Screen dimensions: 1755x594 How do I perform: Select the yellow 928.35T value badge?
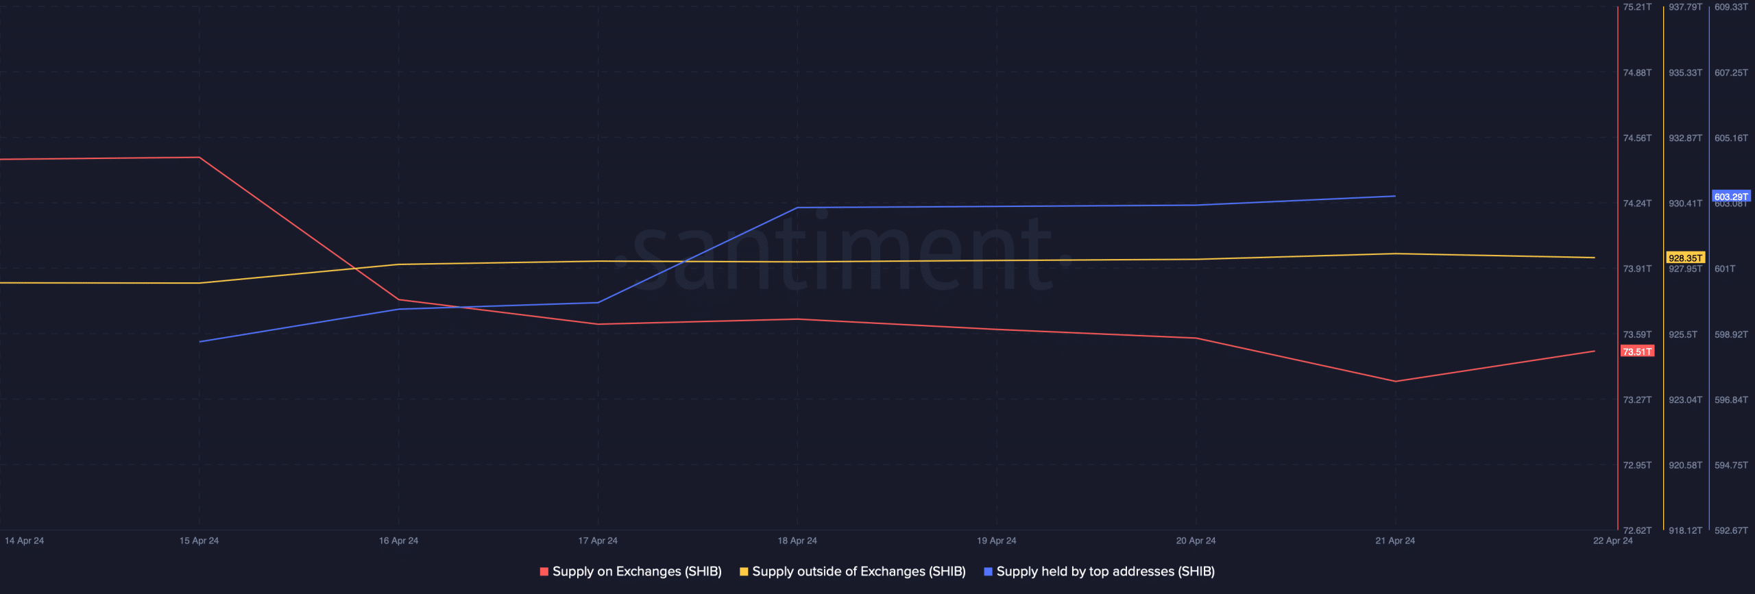[x=1685, y=258]
